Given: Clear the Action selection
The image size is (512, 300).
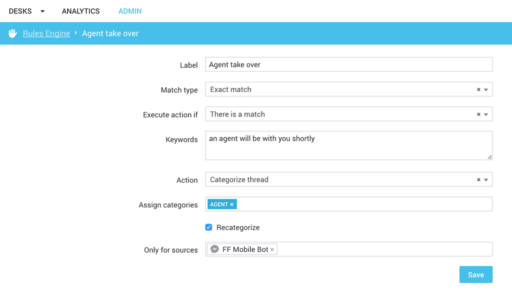Looking at the screenshot, I should coord(478,180).
